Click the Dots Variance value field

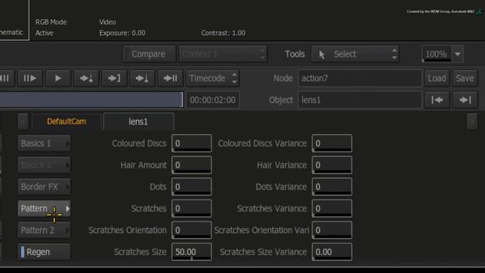pos(332,187)
